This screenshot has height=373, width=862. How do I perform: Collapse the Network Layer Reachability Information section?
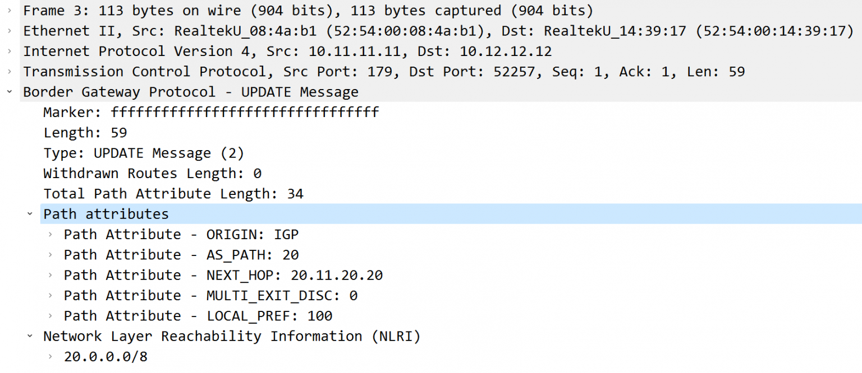[30, 336]
